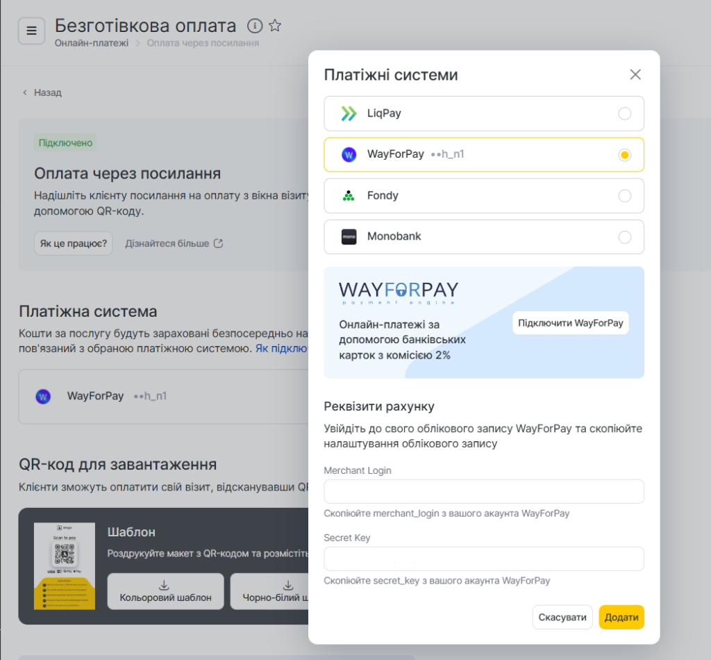Select the LiqPay radio button
Screen dimensions: 711x660
624,113
